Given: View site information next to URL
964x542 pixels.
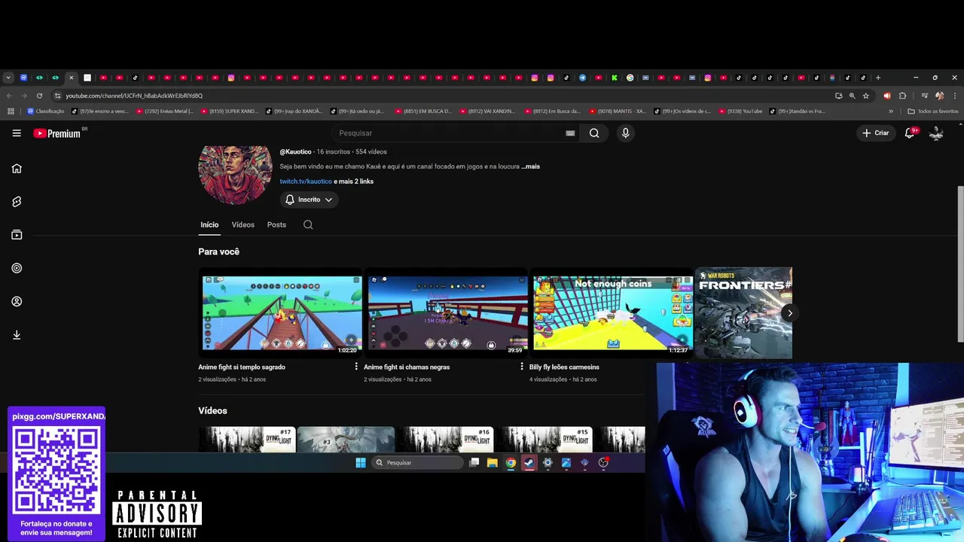Looking at the screenshot, I should click(57, 96).
